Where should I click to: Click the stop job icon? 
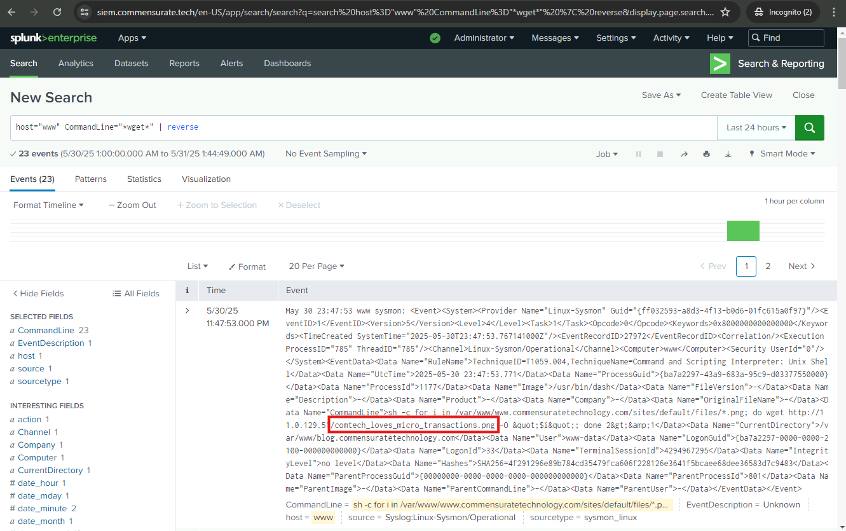pyautogui.click(x=660, y=154)
